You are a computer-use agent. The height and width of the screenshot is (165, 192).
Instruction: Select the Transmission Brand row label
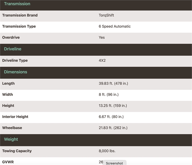(x=20, y=15)
